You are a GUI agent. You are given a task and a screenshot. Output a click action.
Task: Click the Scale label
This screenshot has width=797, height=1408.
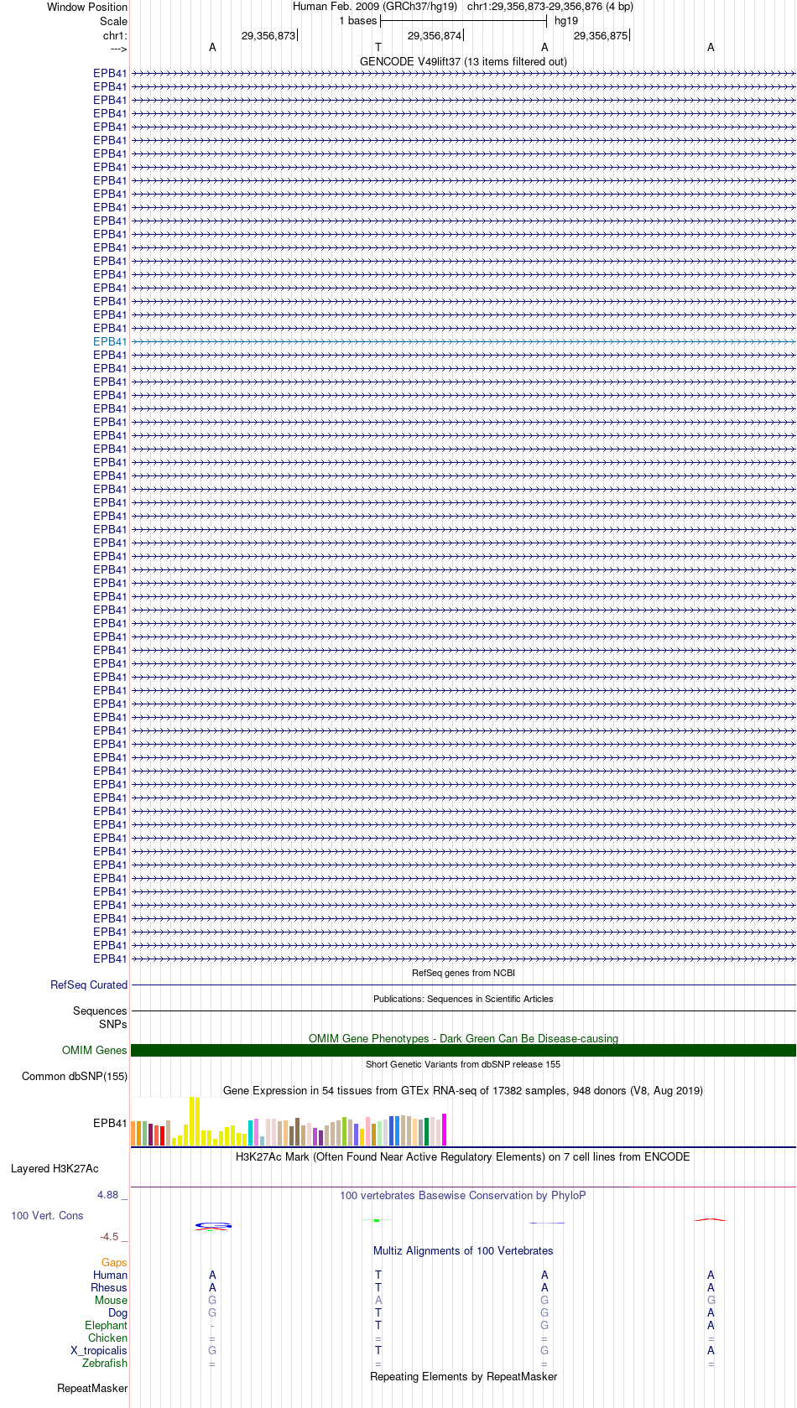[x=113, y=21]
